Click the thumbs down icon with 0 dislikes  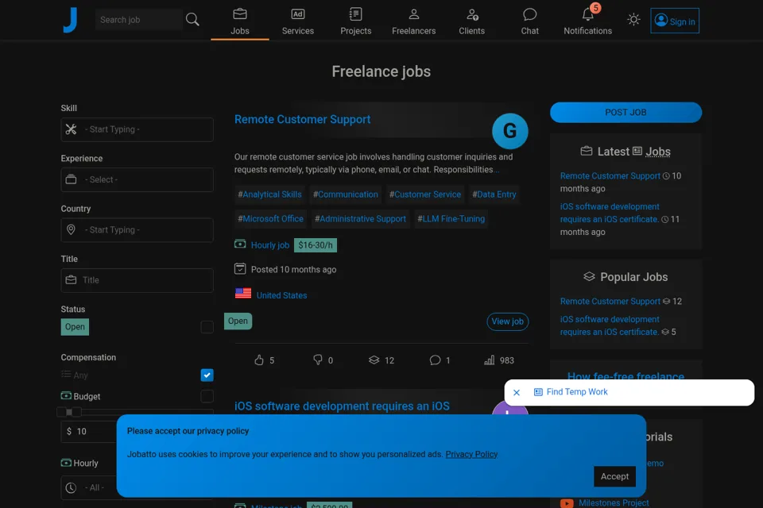[x=317, y=360]
